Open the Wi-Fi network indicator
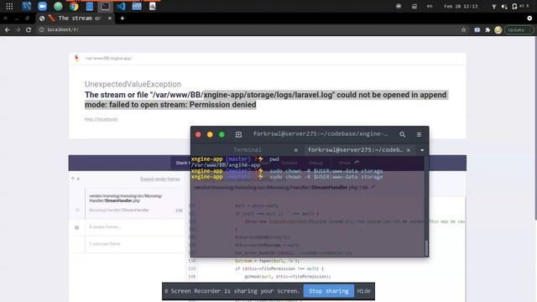The width and height of the screenshot is (537, 302). tap(494, 6)
